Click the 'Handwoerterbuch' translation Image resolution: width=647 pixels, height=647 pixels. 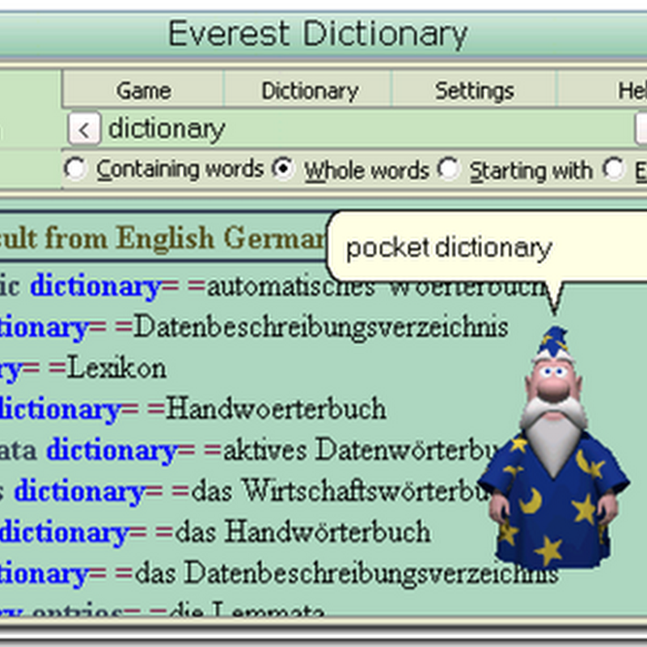pyautogui.click(x=276, y=408)
